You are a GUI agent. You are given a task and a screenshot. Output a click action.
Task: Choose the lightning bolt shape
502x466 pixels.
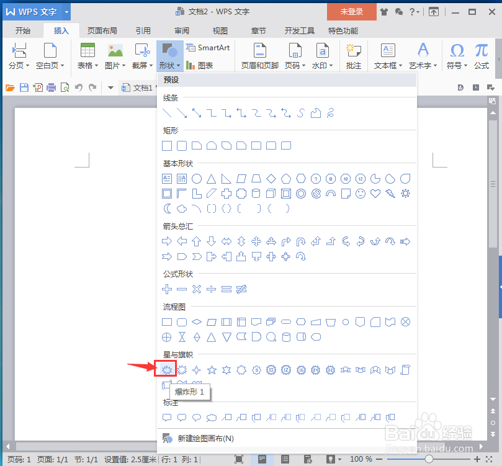coord(390,194)
